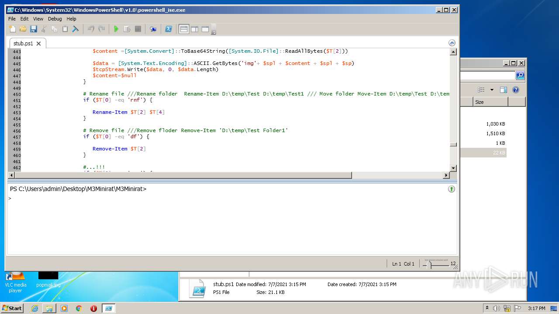This screenshot has height=314, width=559.
Task: Open the Explorer view options dropdown arrow
Action: point(492,90)
